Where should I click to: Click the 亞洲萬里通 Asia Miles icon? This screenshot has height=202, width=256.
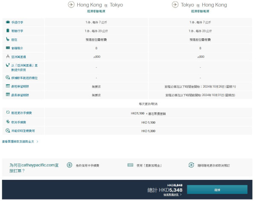pyautogui.click(x=8, y=56)
